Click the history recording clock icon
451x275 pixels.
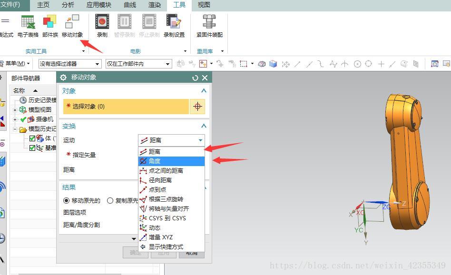(23, 100)
